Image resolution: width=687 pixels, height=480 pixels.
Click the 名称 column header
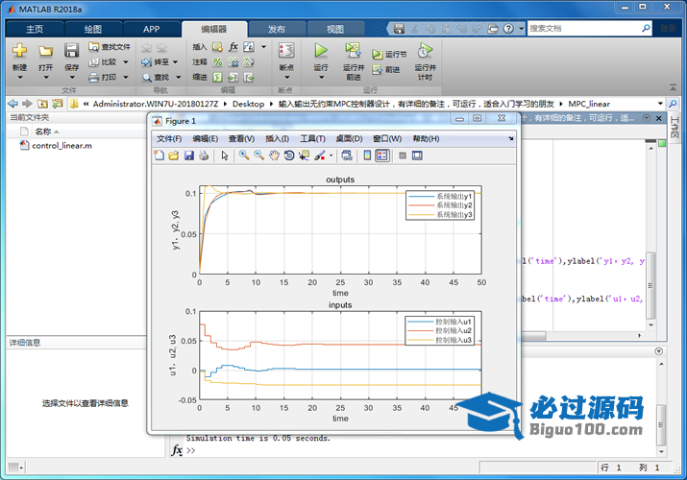(43, 132)
